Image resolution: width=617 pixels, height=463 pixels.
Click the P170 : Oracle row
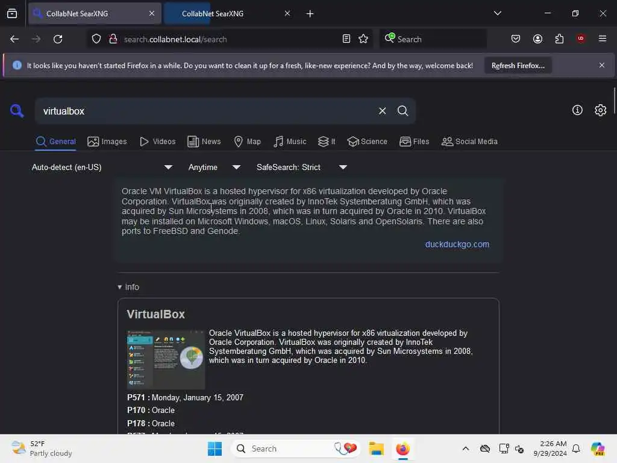tap(151, 410)
